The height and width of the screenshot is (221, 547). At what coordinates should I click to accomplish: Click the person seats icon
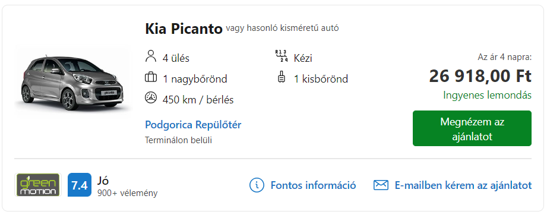tap(151, 56)
